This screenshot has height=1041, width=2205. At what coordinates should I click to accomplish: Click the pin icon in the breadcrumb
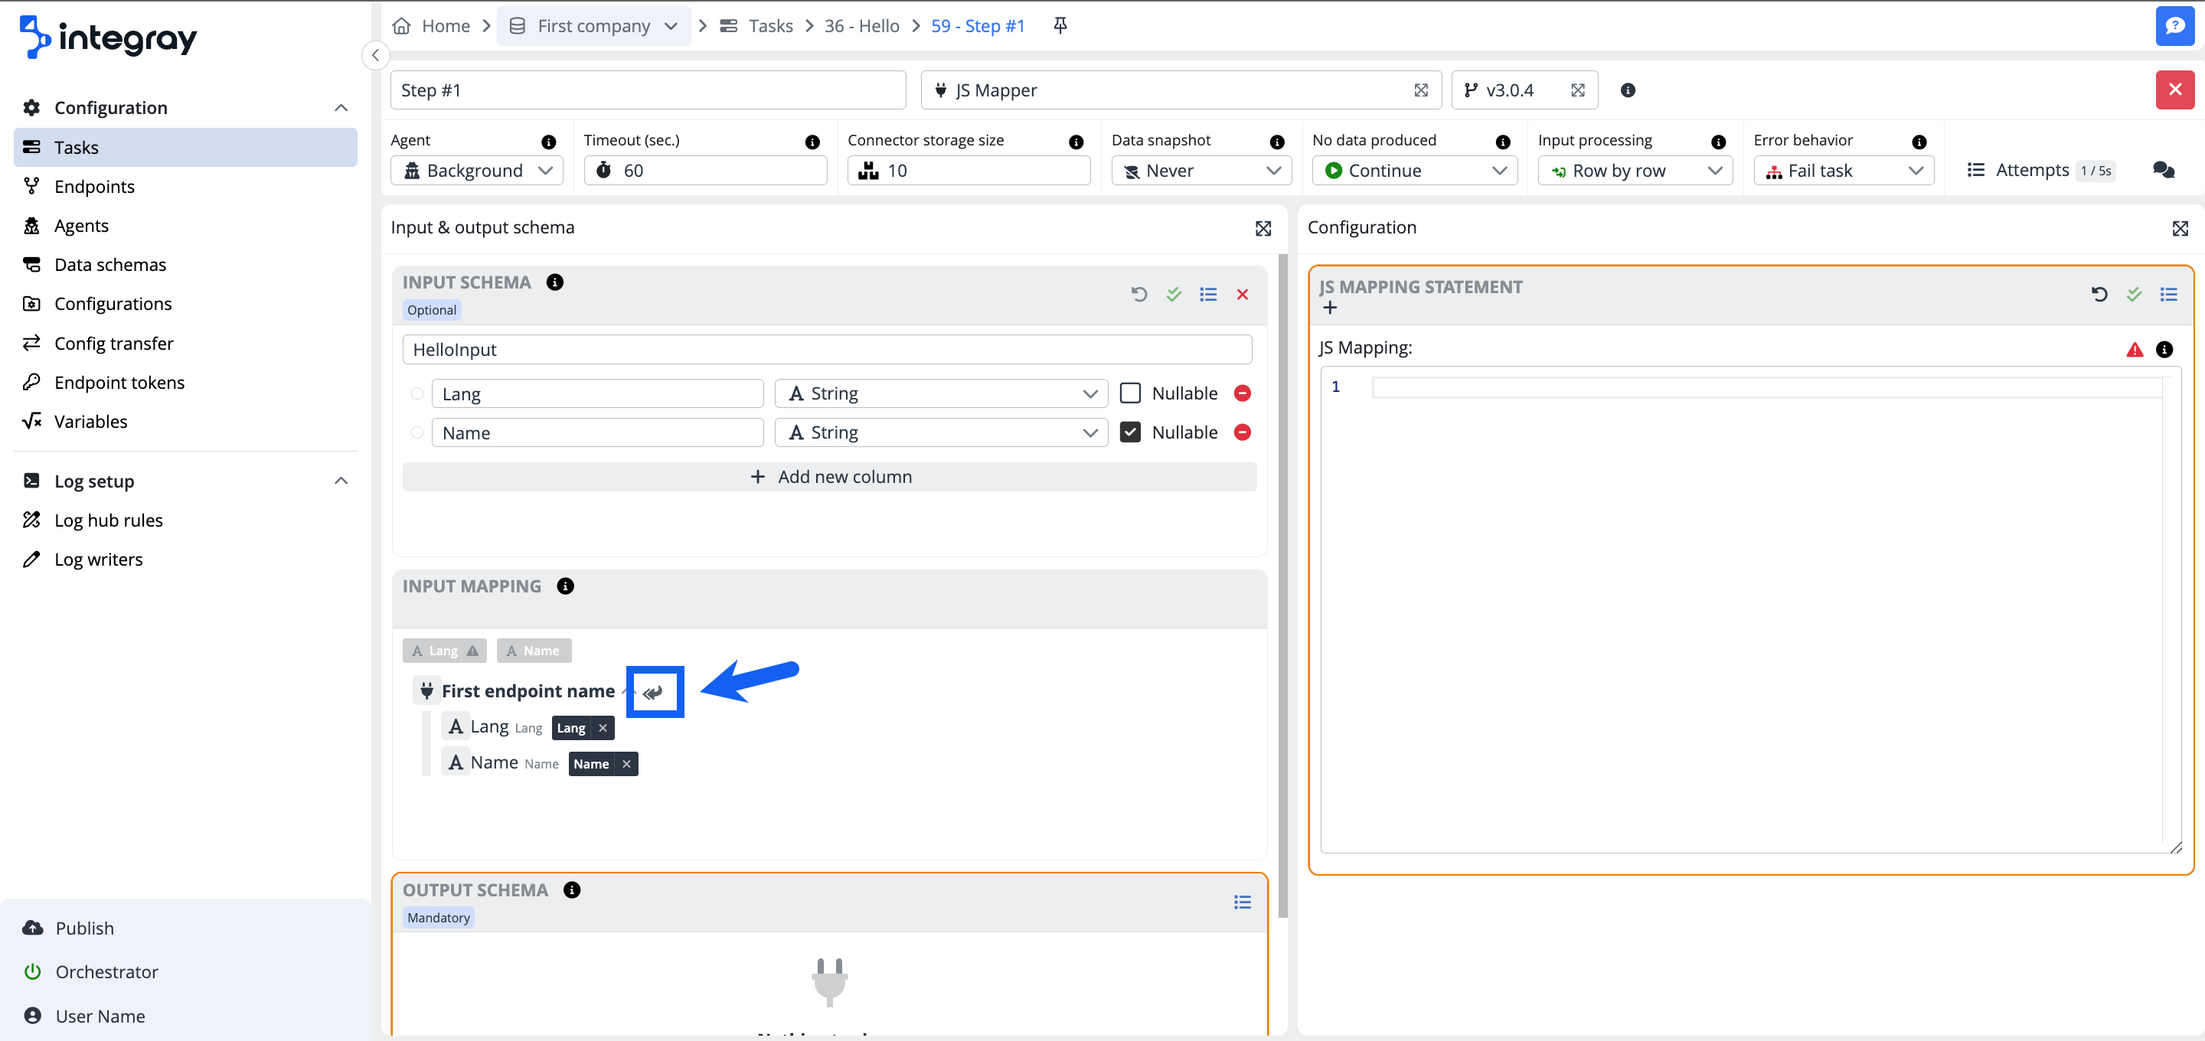pos(1060,26)
